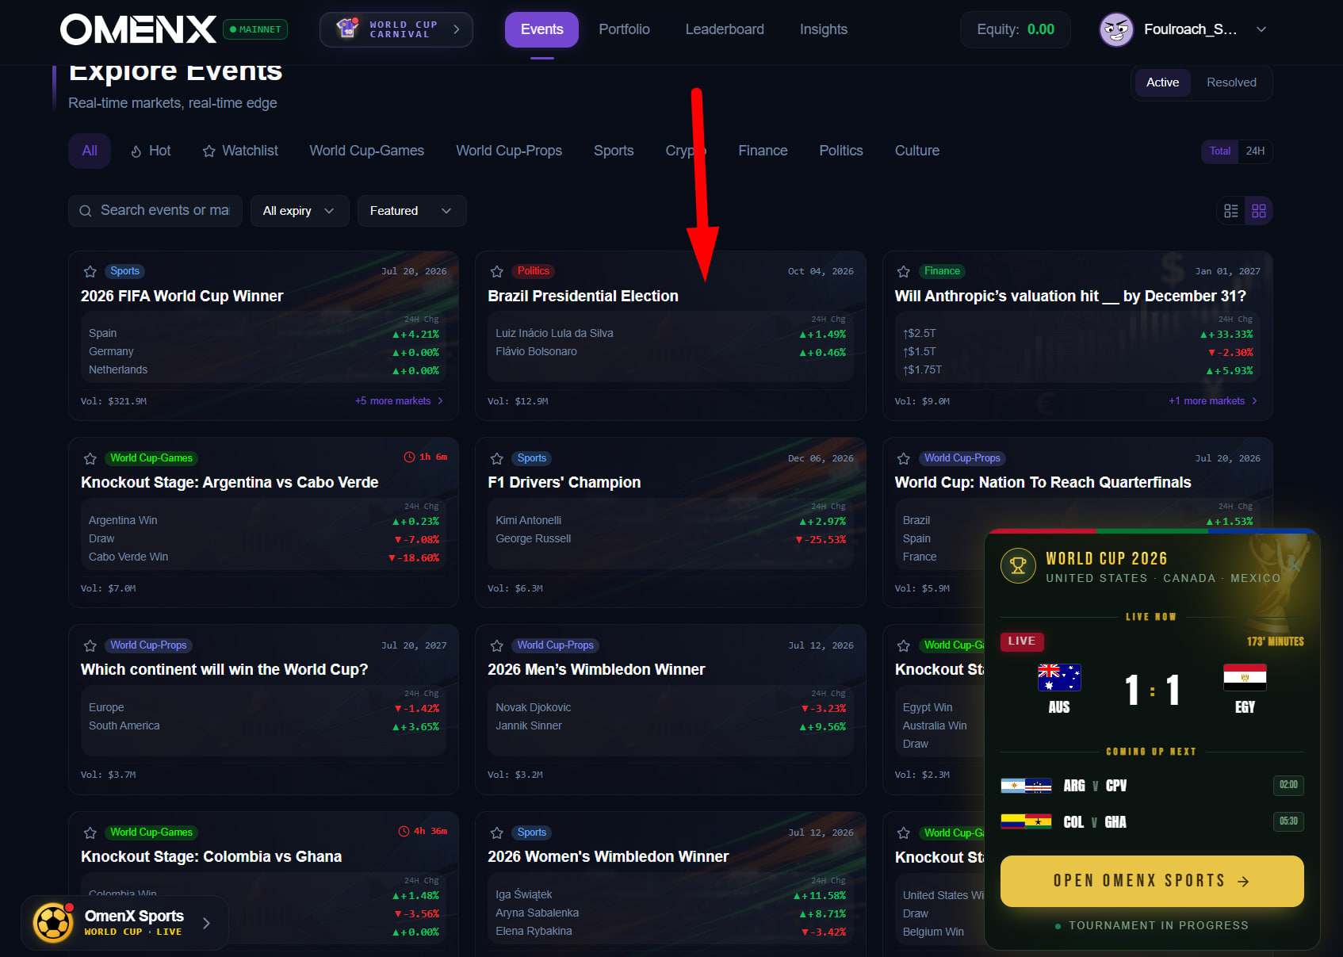Viewport: 1343px width, 957px height.
Task: Filter by Watchlist
Action: pyautogui.click(x=240, y=151)
